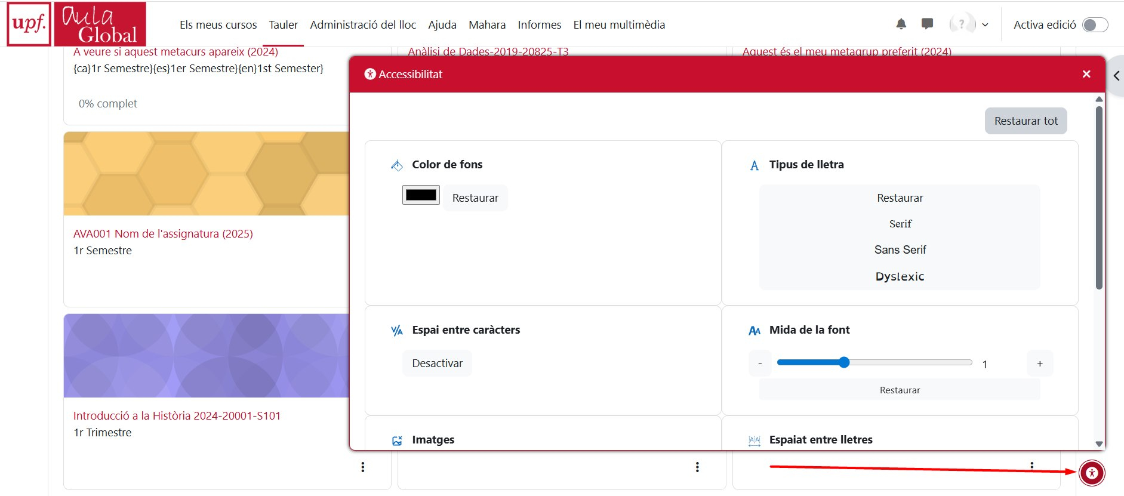
Task: Click the notifications bell icon
Action: pyautogui.click(x=901, y=24)
